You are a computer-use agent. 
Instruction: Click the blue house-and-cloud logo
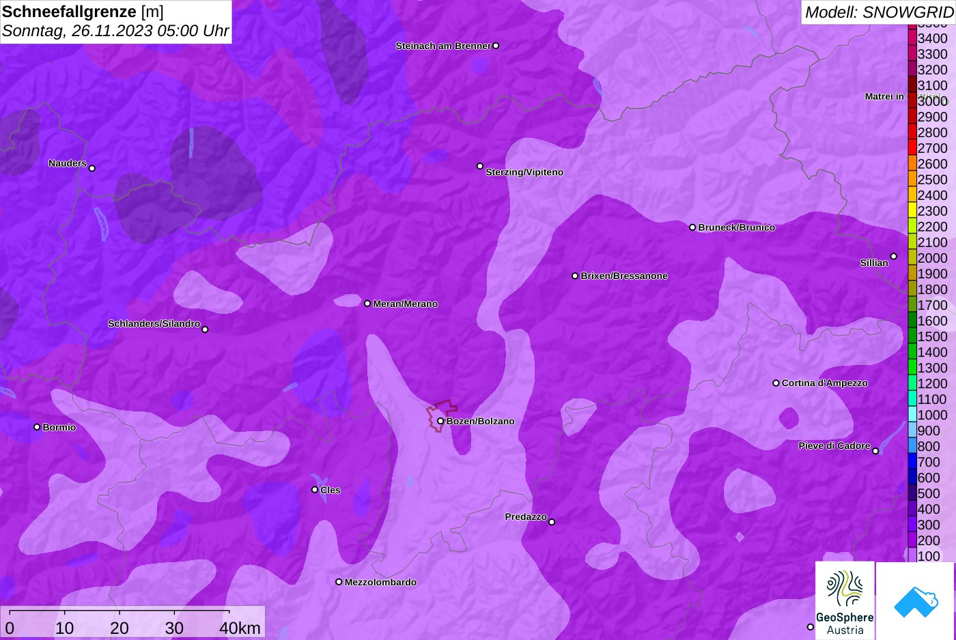point(916,601)
